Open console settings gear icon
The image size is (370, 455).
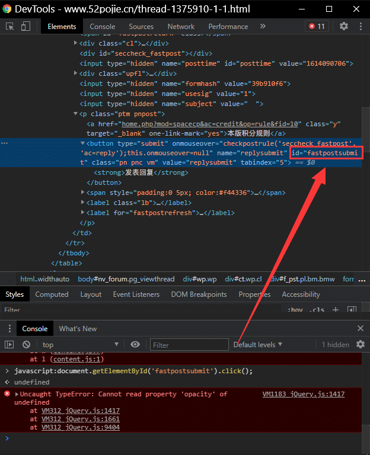coord(360,344)
